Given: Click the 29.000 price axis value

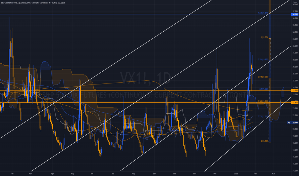Looking at the screenshot, I should (295, 67).
